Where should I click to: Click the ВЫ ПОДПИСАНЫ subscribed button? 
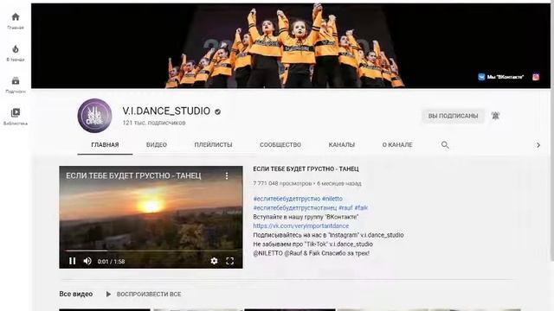453,116
